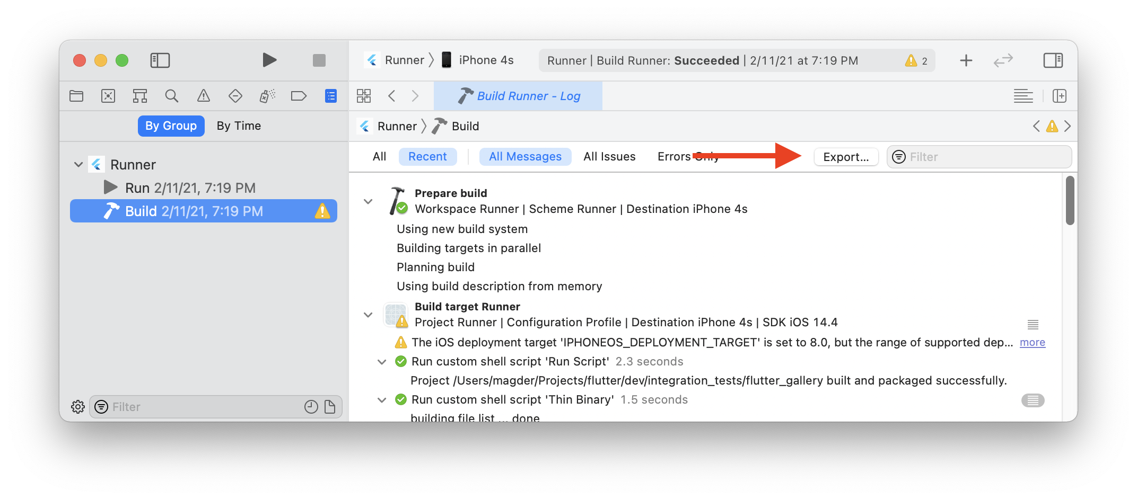Collapse the 'Run Script' shell script step

tap(382, 362)
